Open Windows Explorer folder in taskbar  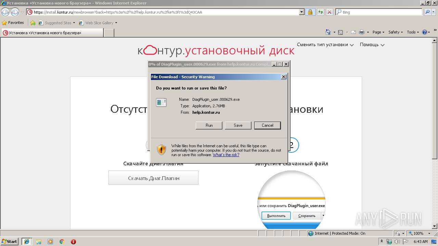[x=39, y=241]
